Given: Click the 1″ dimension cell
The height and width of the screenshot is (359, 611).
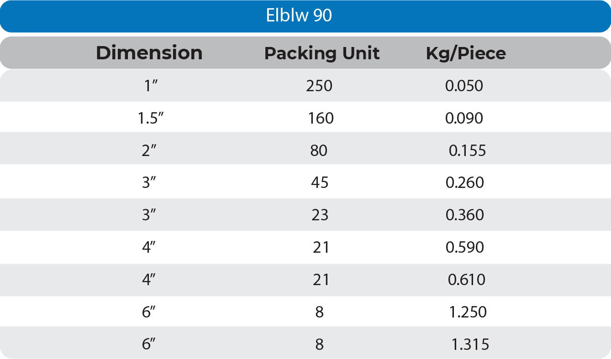Looking at the screenshot, I should tap(151, 86).
